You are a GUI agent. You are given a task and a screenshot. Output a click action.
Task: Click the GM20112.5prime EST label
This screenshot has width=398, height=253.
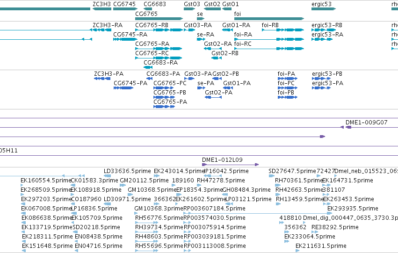[x=144, y=181]
